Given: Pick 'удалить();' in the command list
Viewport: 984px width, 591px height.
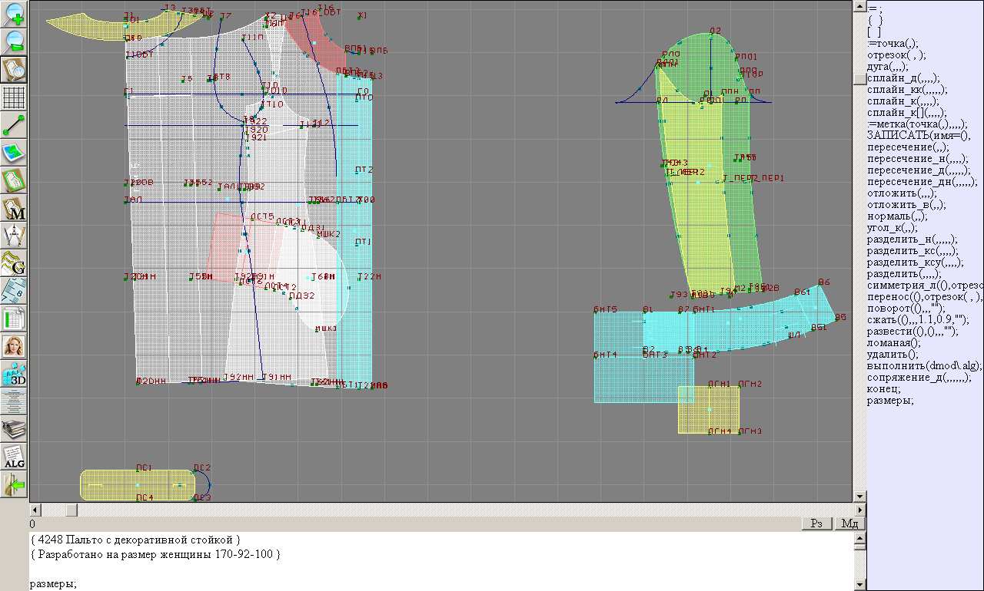Looking at the screenshot, I should tap(893, 354).
